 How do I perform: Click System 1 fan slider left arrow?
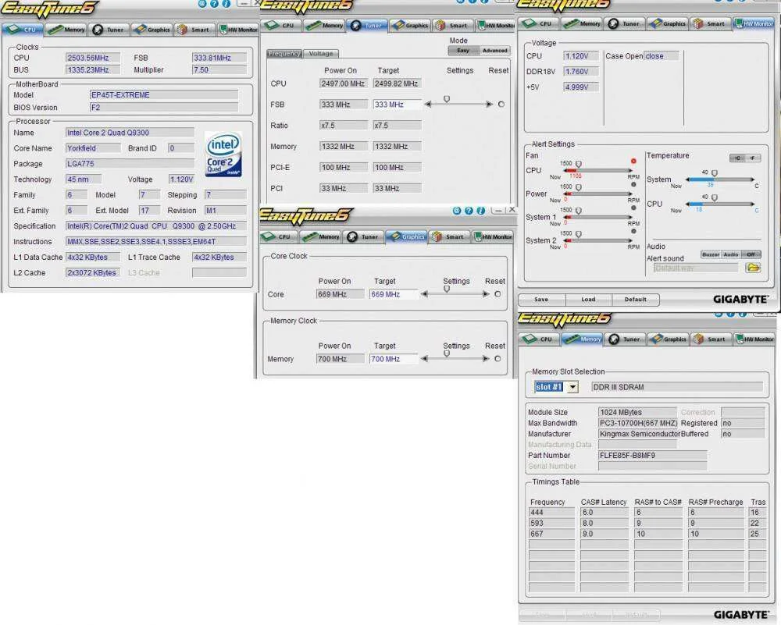pos(565,217)
